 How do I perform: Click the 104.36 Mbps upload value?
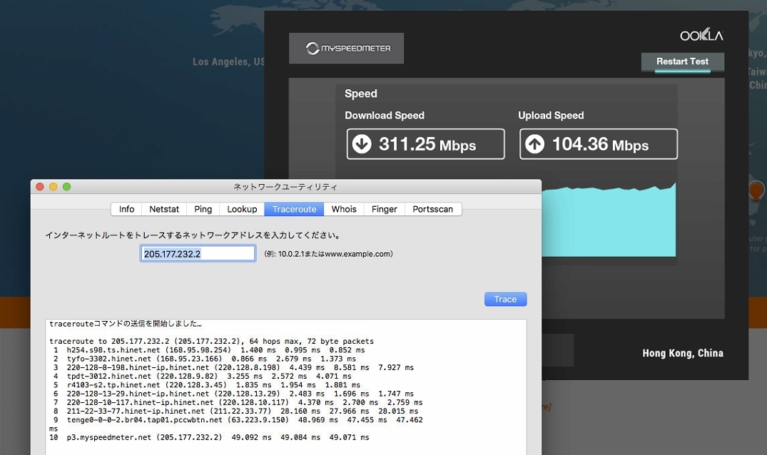coord(600,144)
